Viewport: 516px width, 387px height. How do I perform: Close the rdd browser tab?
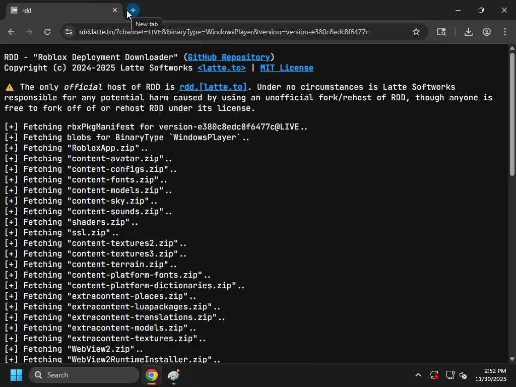[x=115, y=10]
